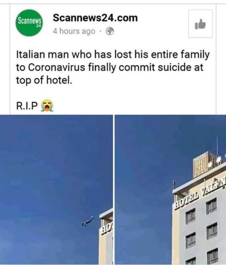Screen dimensions: 226x265
Task: Click the rooftop logo sign on hotel
Action: point(201,164)
